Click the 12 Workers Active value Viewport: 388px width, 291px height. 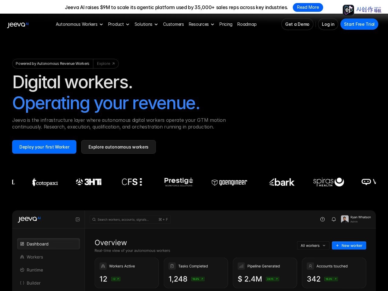103,279
